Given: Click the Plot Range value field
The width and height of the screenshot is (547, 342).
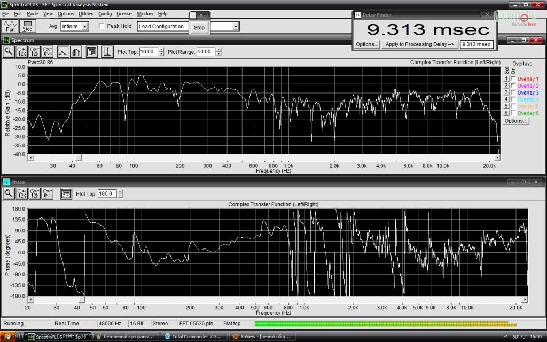Looking at the screenshot, I should [206, 52].
